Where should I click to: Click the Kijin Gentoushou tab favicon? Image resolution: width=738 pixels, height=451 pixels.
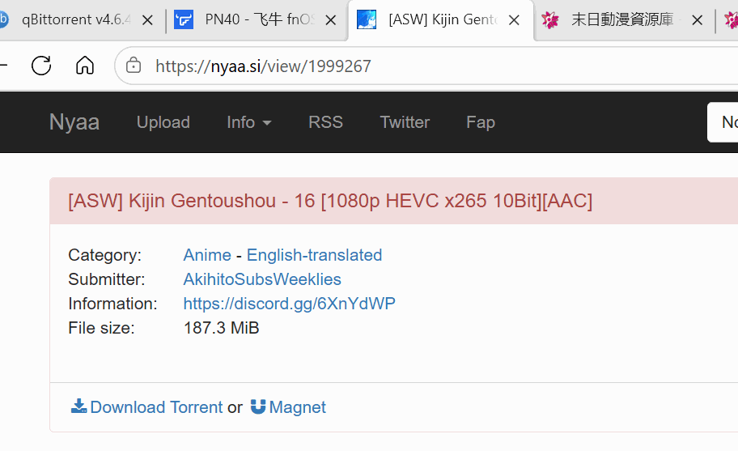(367, 19)
